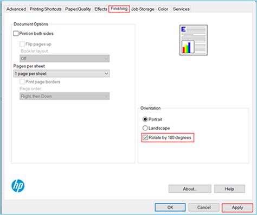The width and height of the screenshot is (257, 215).
Task: Open the Page order dropdown
Action: point(65,96)
